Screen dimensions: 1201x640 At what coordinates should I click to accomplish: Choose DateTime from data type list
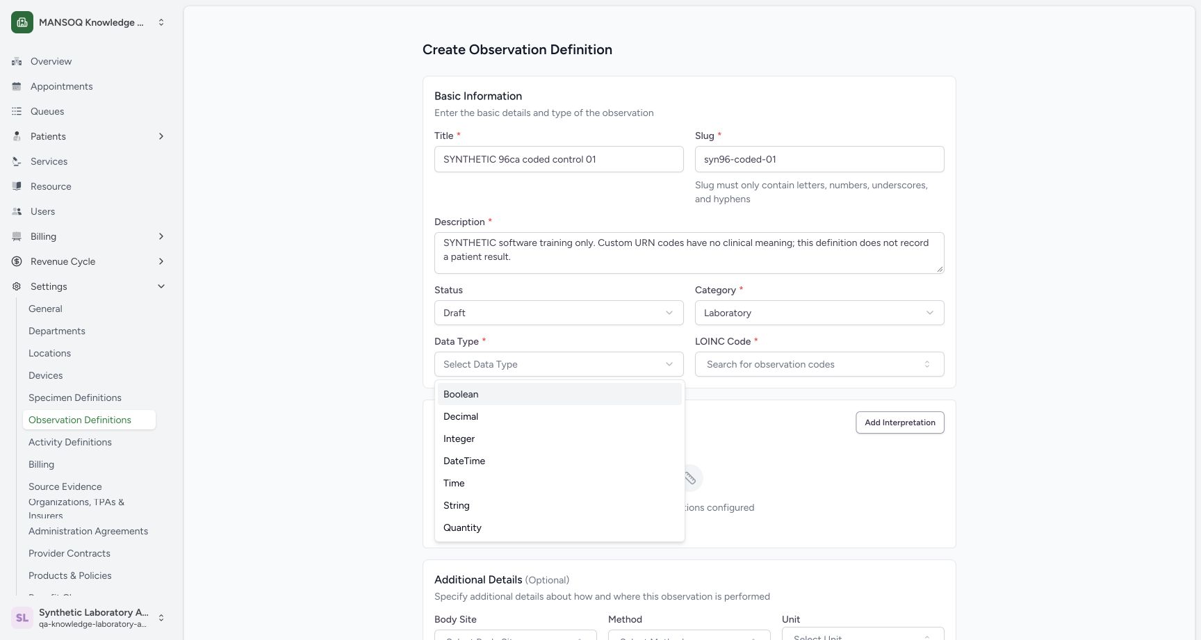pos(559,461)
